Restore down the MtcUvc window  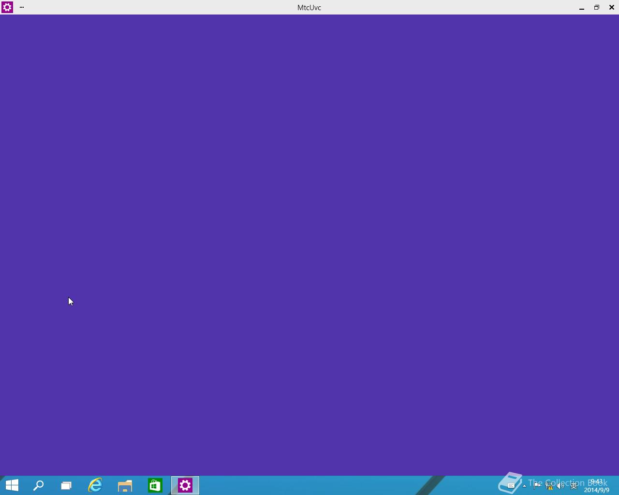[x=597, y=7]
